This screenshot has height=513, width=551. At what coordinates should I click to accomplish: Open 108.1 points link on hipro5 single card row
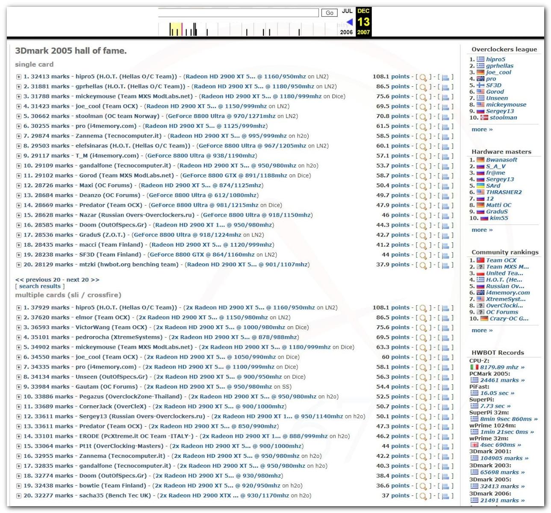click(x=391, y=77)
